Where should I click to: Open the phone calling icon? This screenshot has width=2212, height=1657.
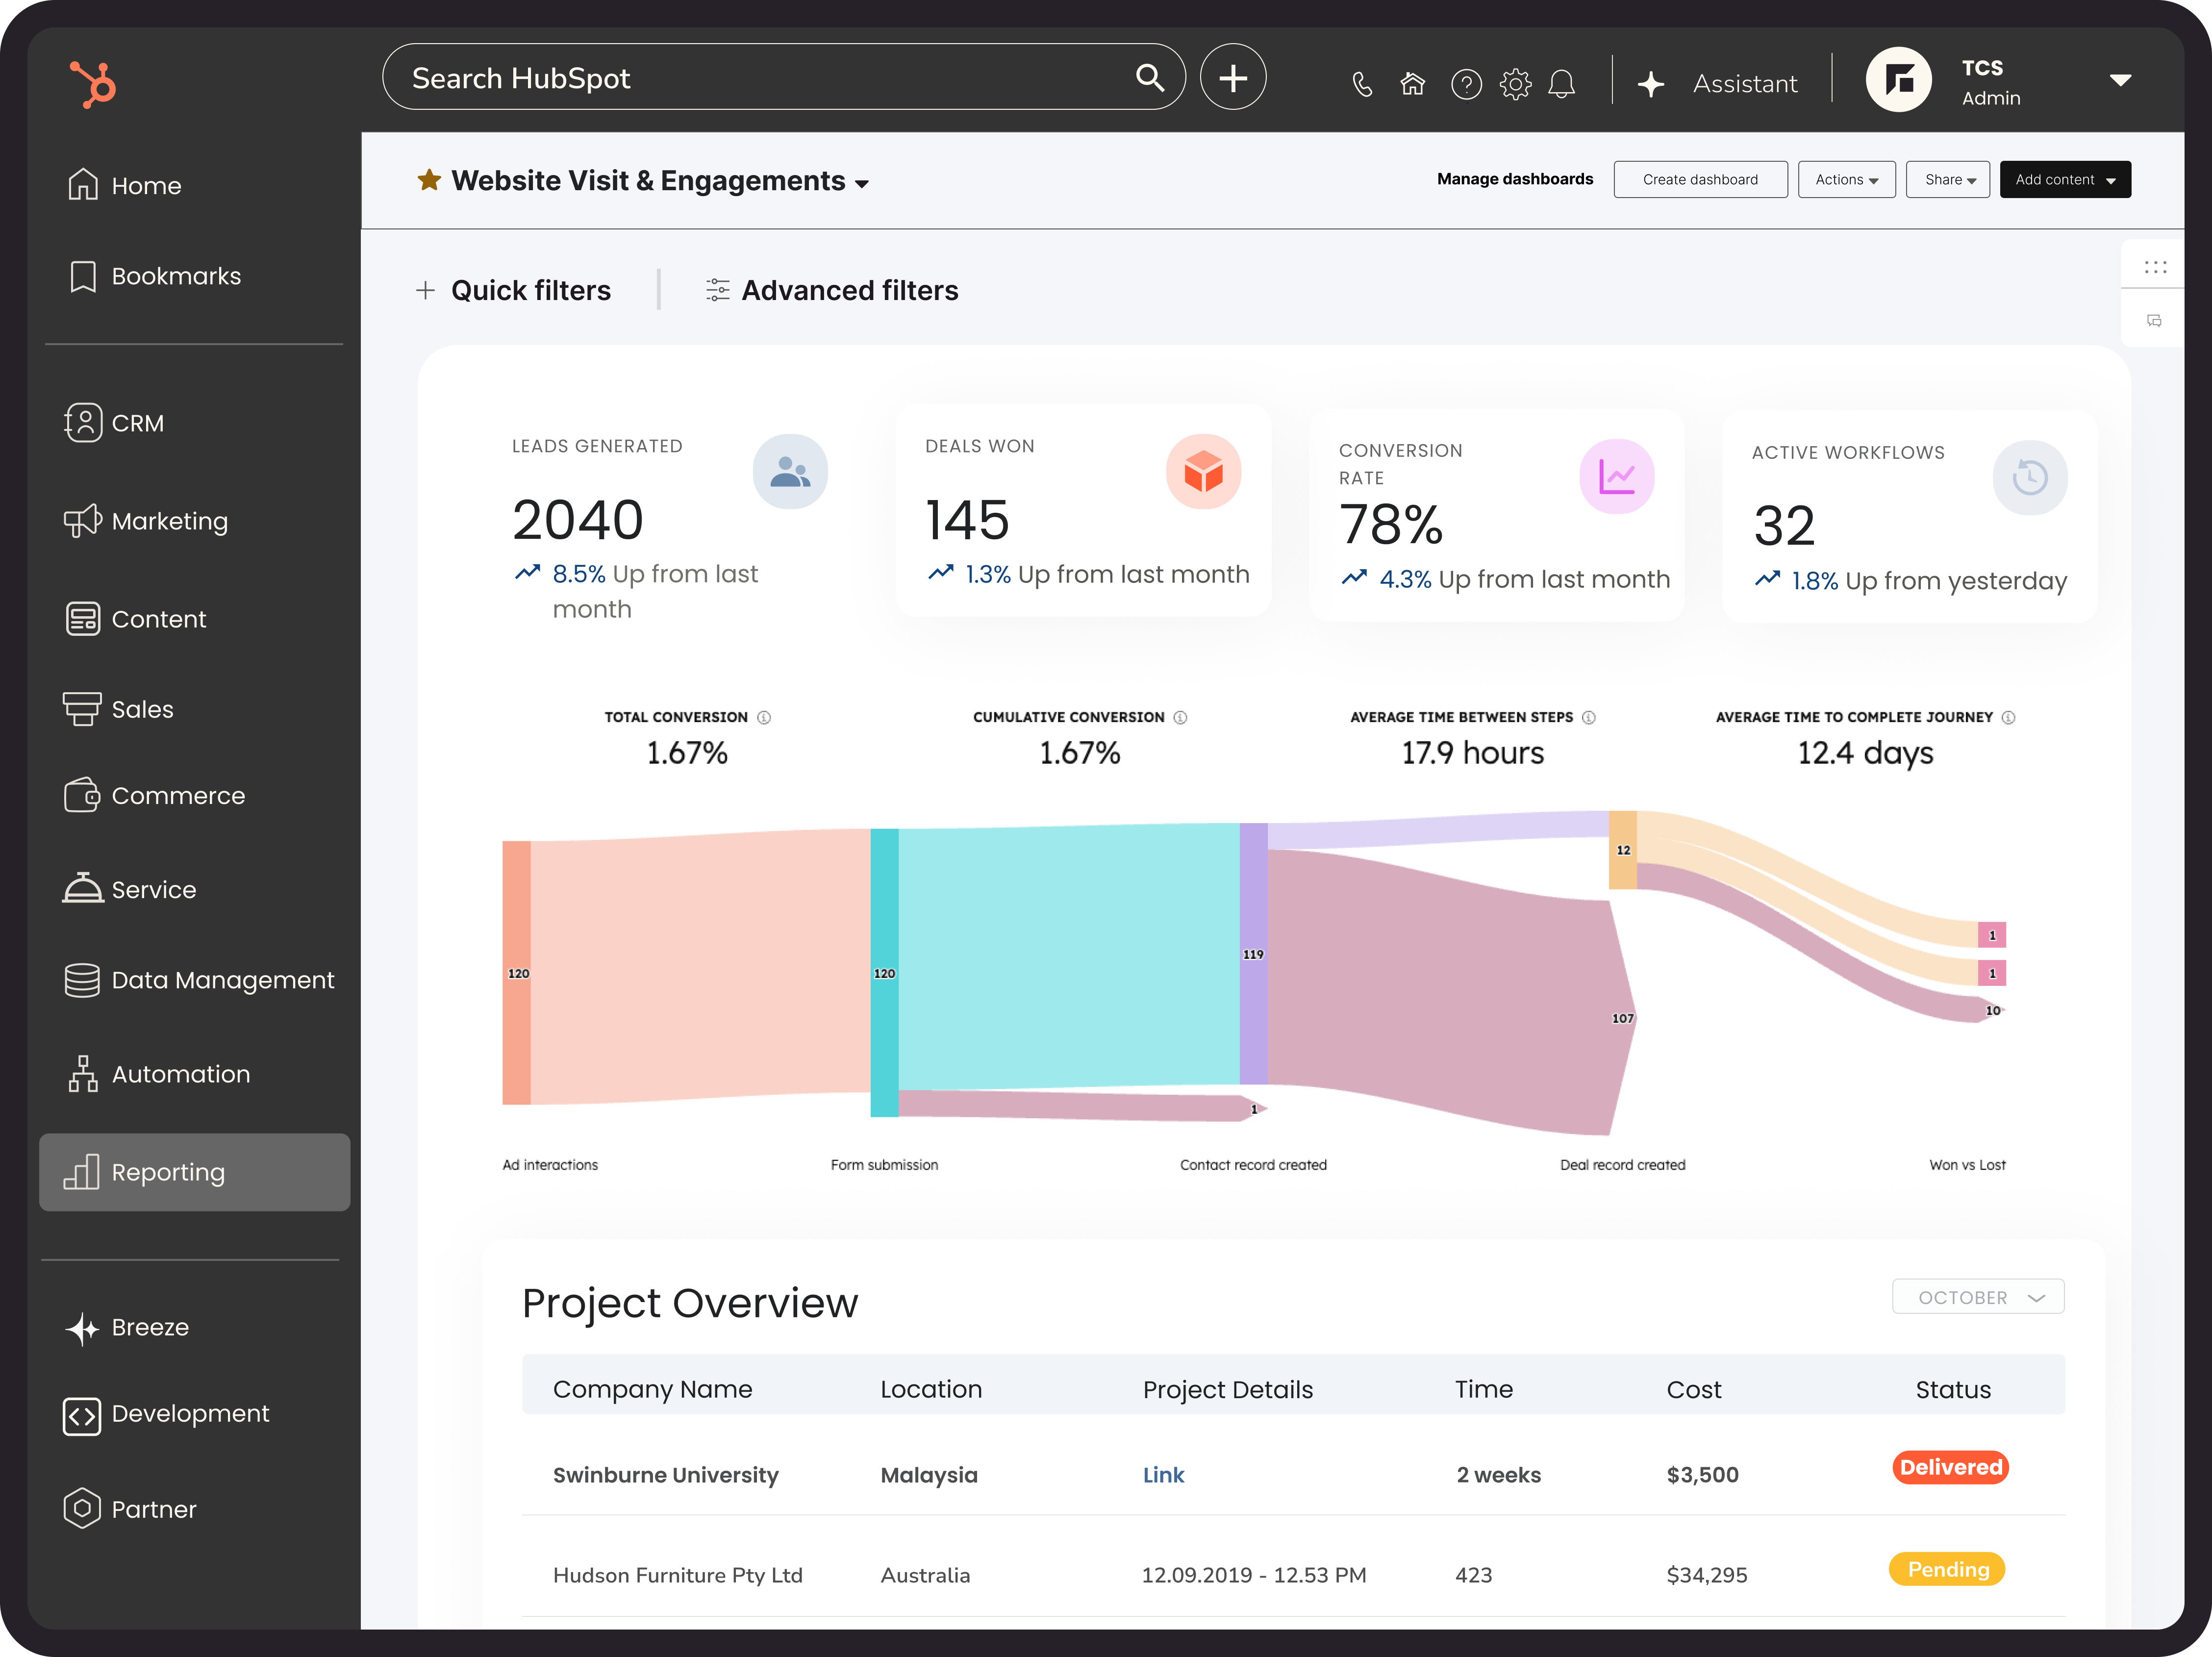point(1362,85)
